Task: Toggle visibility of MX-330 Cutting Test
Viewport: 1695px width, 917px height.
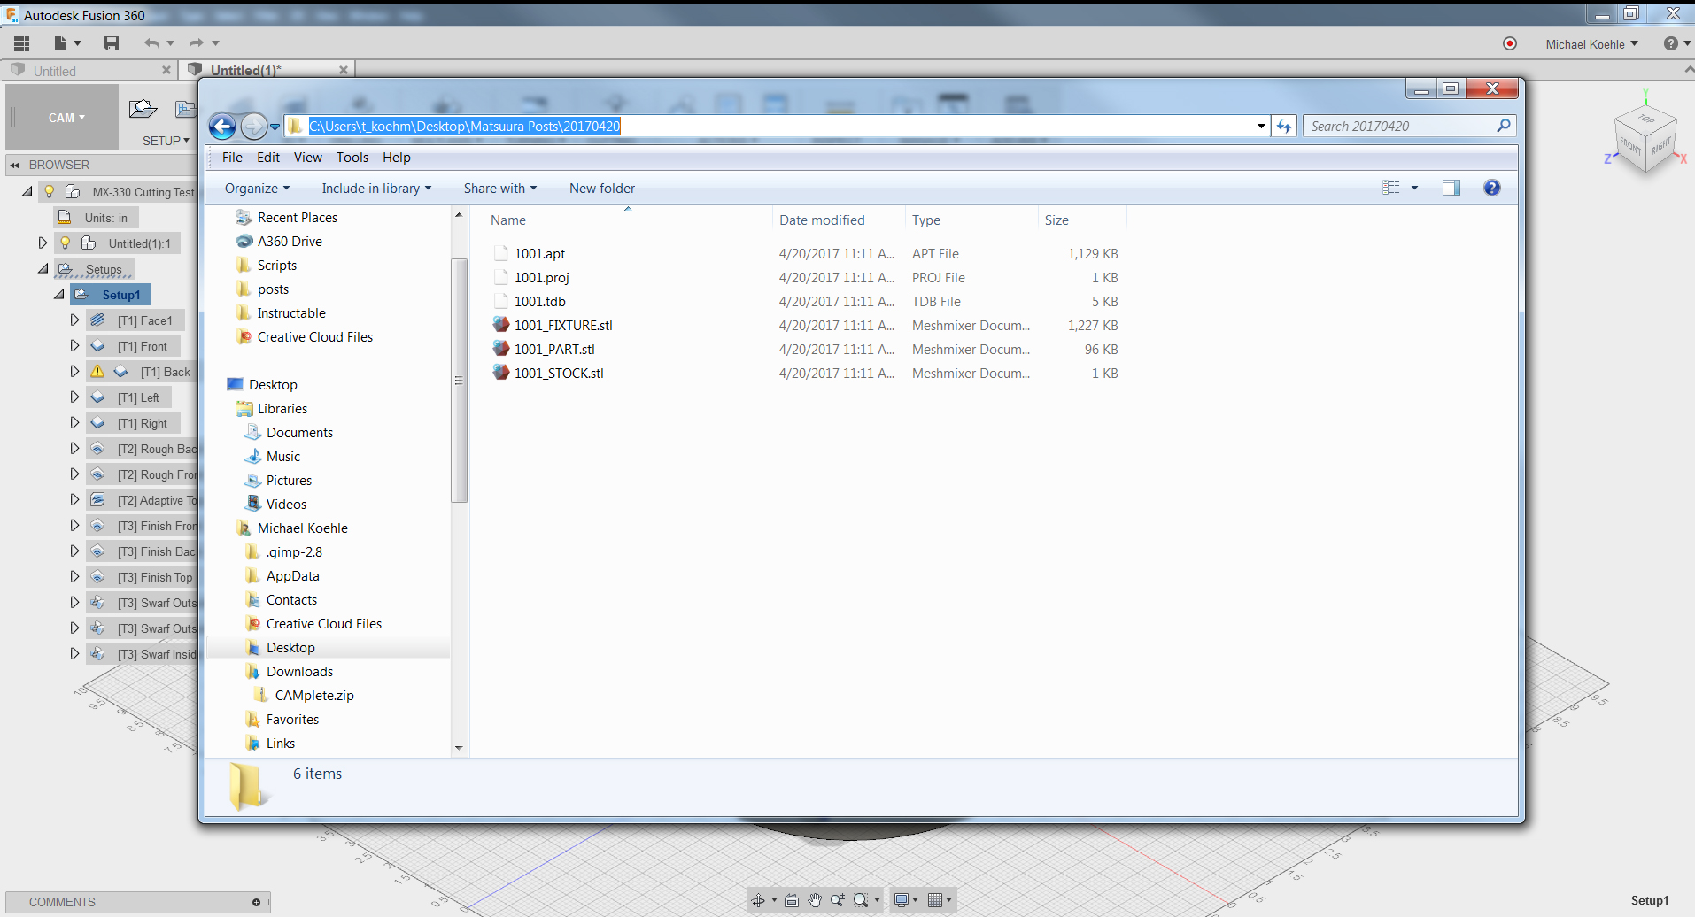Action: click(x=50, y=192)
